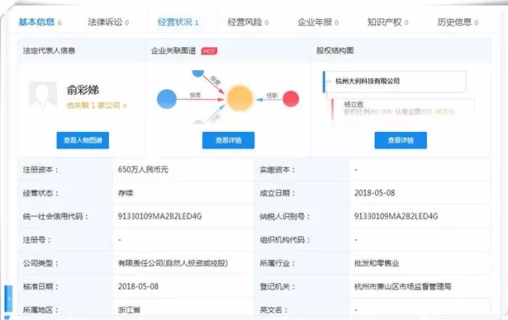The image size is (508, 320).
Task: Click the industry value 批发和零售业
Action: (x=377, y=263)
